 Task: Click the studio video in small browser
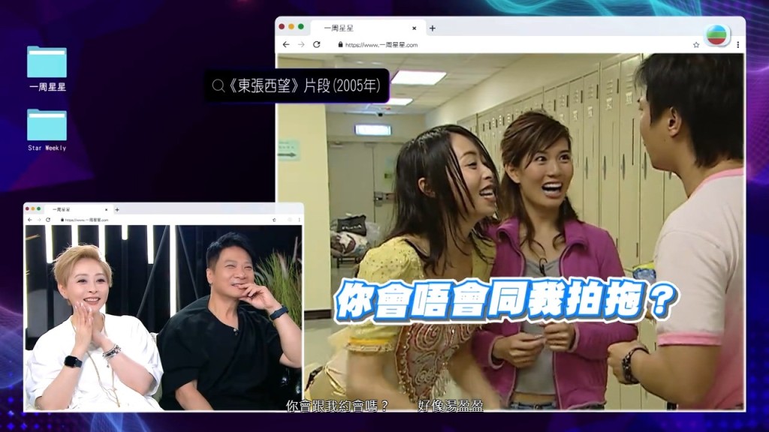[x=163, y=317]
